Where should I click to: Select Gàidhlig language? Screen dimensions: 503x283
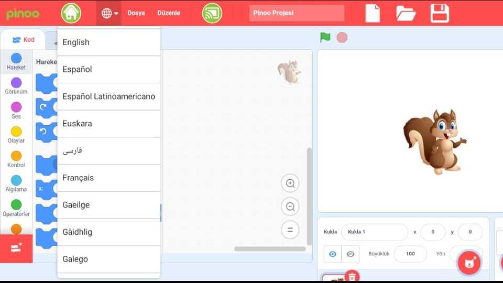click(109, 232)
